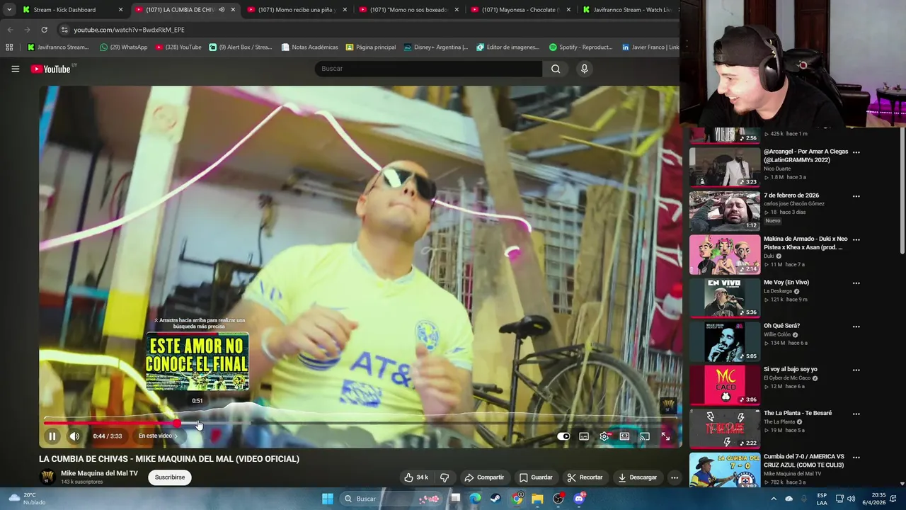Open site info icon in the address bar

click(64, 30)
